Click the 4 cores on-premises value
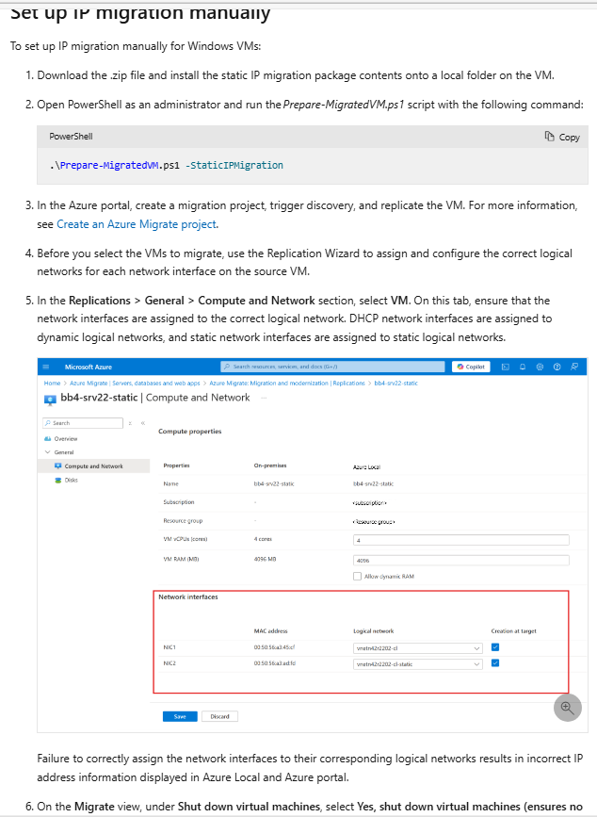The height and width of the screenshot is (817, 597). click(x=263, y=539)
